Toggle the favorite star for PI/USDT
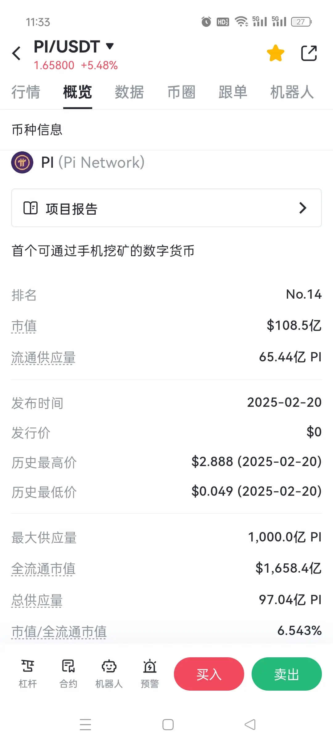 coord(275,53)
